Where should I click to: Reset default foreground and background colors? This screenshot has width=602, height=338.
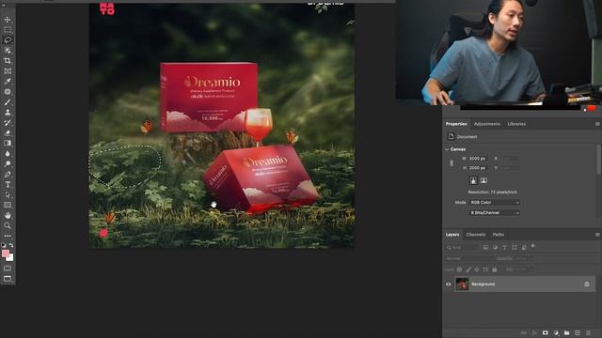pos(4,245)
